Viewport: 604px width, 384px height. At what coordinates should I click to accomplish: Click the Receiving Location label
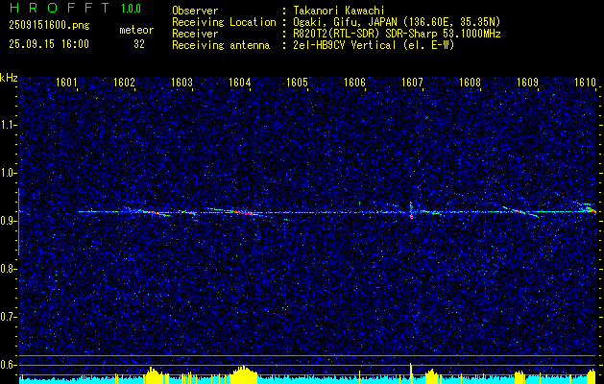coord(224,22)
